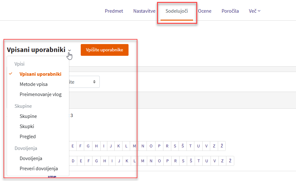Viewport: 296px width, 181px height.
Task: Collapse the Vpisani uporabniki dropdown chevron
Action: pos(69,50)
